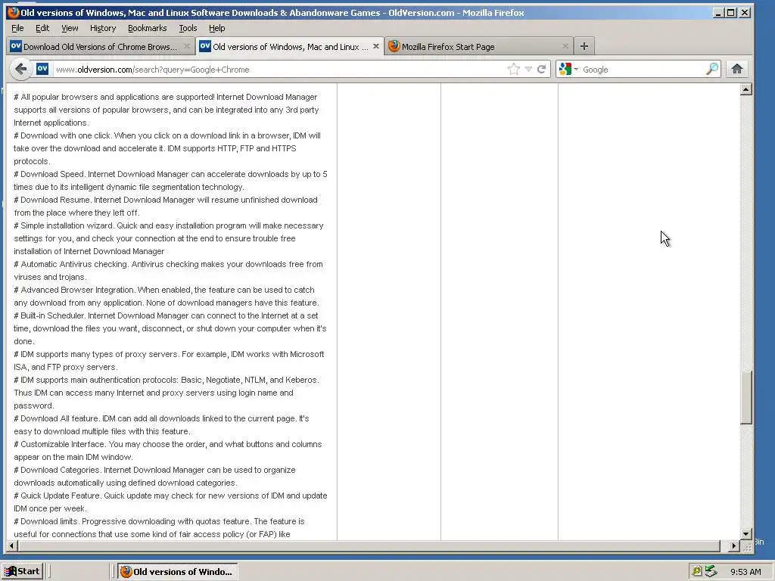The width and height of the screenshot is (775, 581).
Task: Click the vertical scrollbar up arrow
Action: coord(746,89)
